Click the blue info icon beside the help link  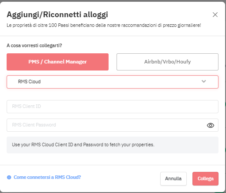(x=9, y=177)
